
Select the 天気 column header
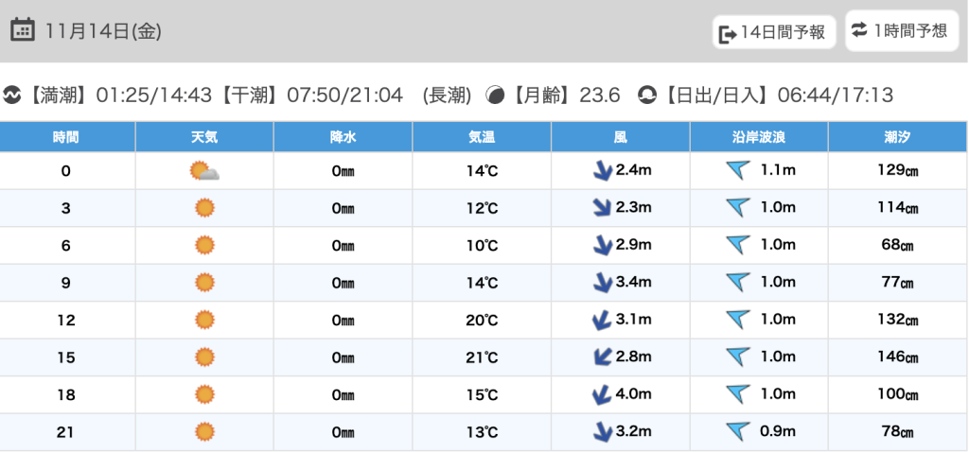(204, 137)
